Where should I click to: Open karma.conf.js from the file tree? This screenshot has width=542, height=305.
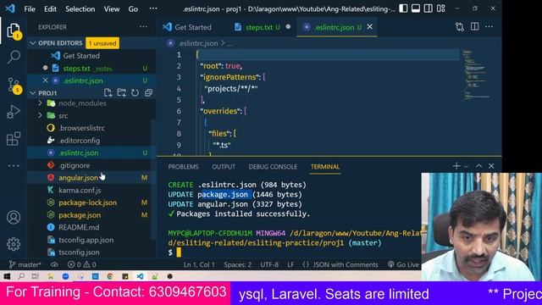[80, 190]
